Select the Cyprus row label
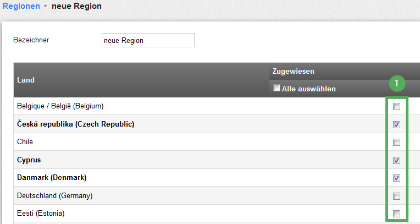 point(29,160)
